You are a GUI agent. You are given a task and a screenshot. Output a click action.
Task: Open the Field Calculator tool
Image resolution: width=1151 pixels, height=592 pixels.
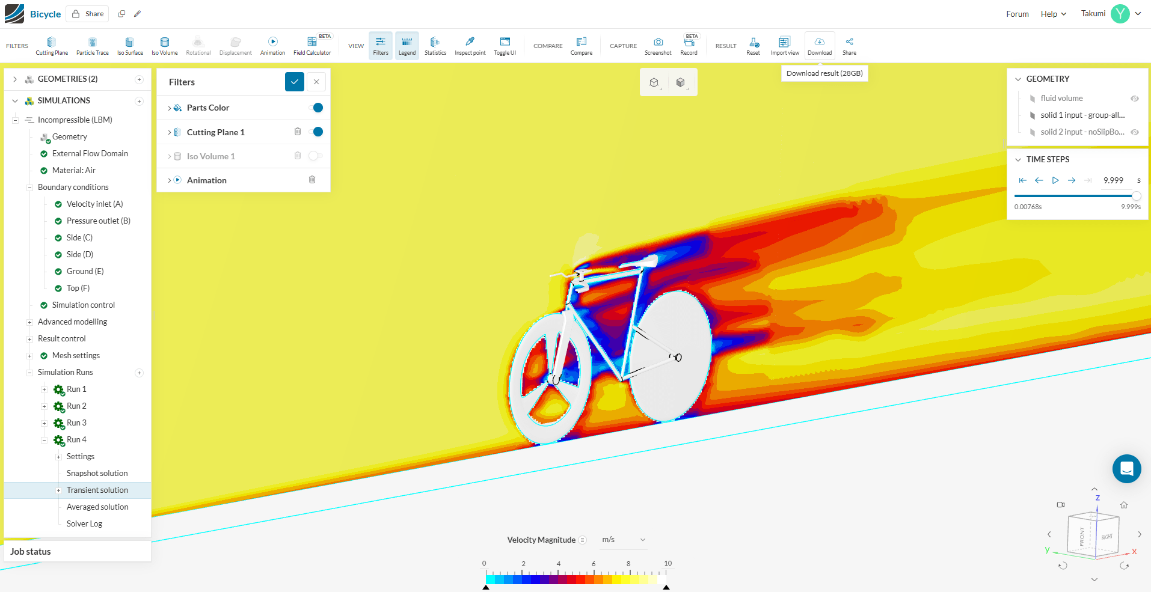pos(312,45)
